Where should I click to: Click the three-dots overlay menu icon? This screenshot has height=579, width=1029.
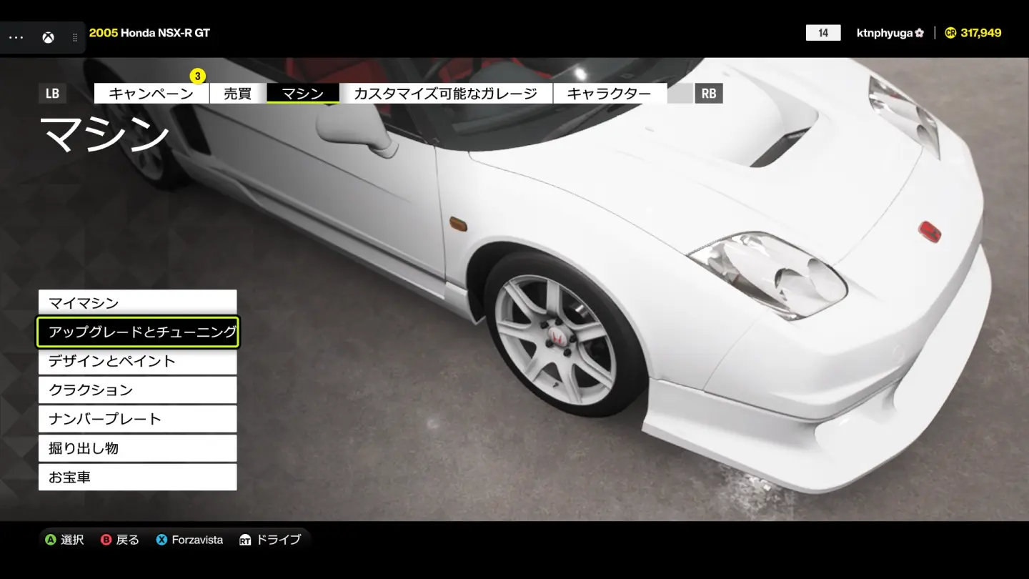tap(16, 38)
